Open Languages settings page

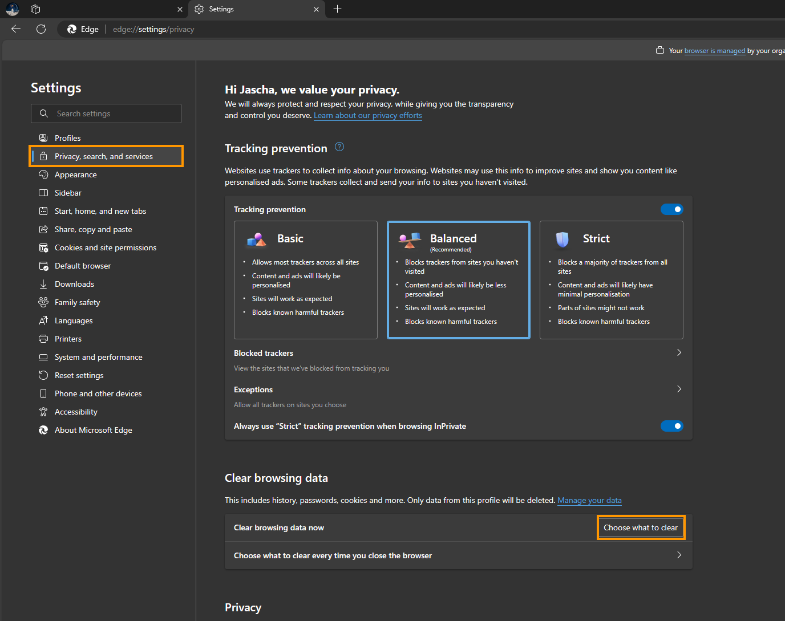(106, 320)
